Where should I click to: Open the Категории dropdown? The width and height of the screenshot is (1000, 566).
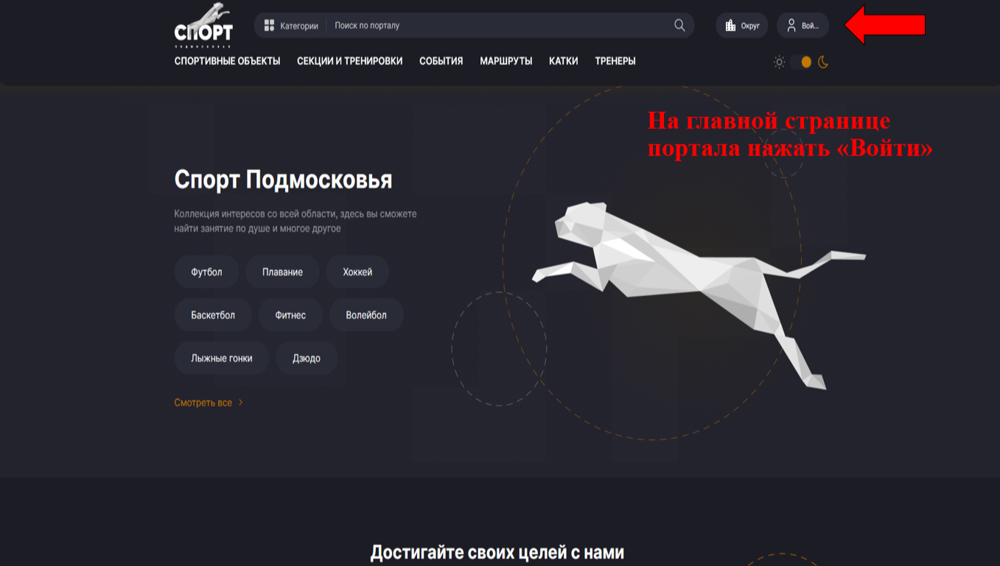(291, 26)
